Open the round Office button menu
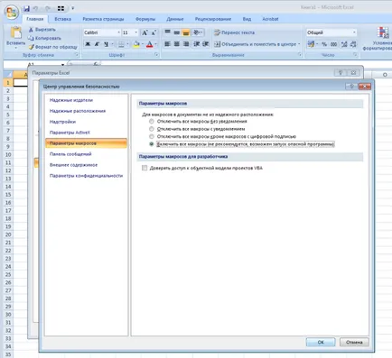Screen dimensions: 392x358 (x=12, y=12)
